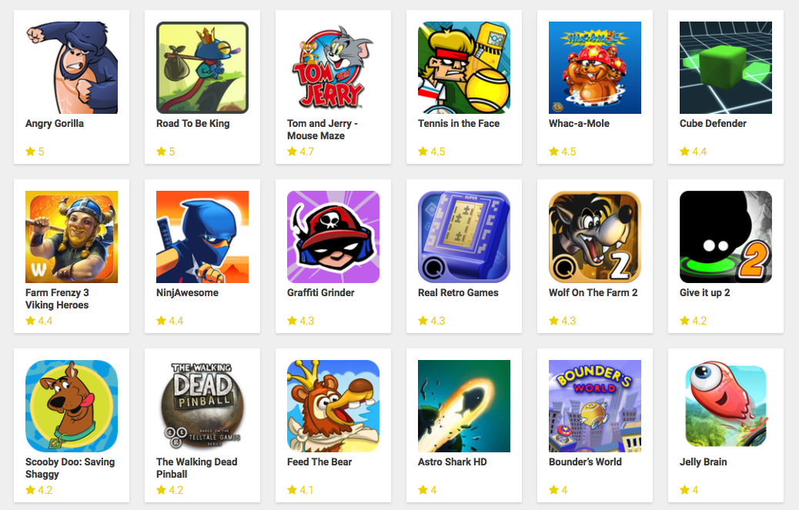Open the Feed The Bear title link
799x510 pixels.
(x=319, y=462)
